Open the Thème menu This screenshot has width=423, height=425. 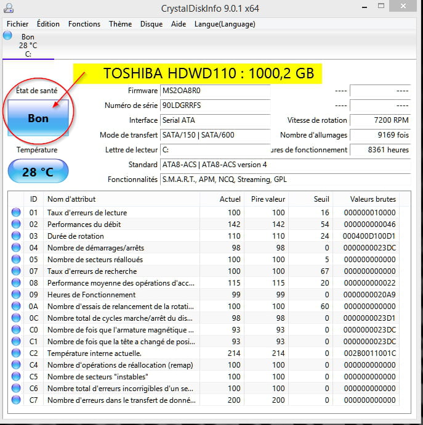tap(120, 24)
